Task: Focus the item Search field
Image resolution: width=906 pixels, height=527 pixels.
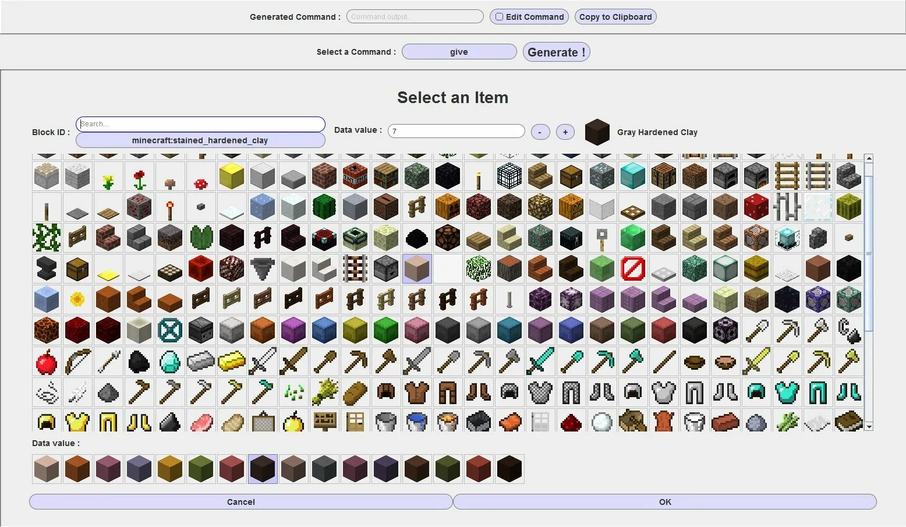Action: tap(200, 124)
